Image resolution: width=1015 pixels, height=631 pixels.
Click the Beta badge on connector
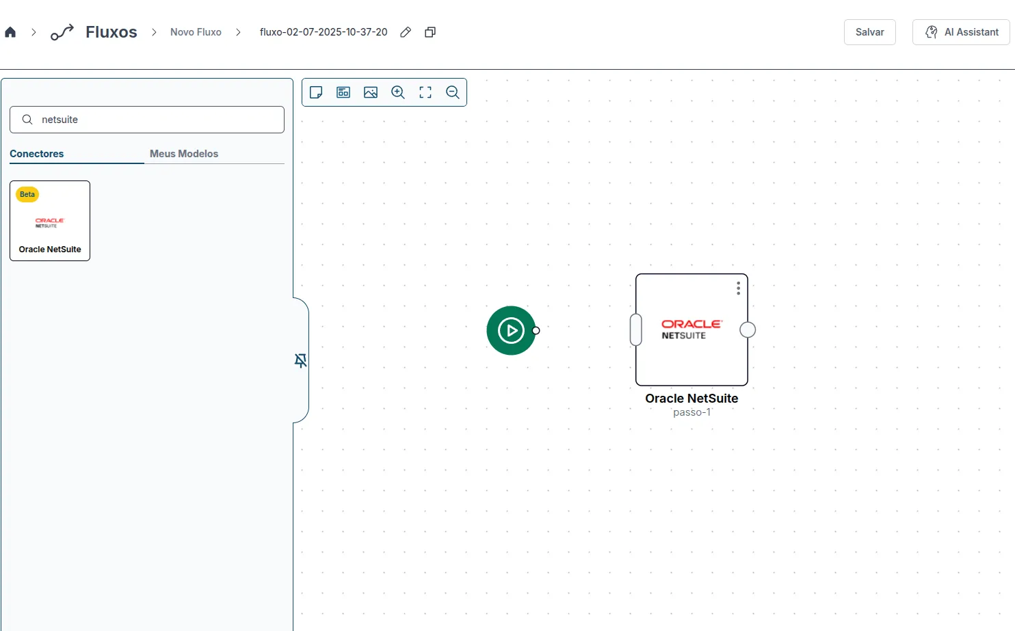pyautogui.click(x=27, y=194)
